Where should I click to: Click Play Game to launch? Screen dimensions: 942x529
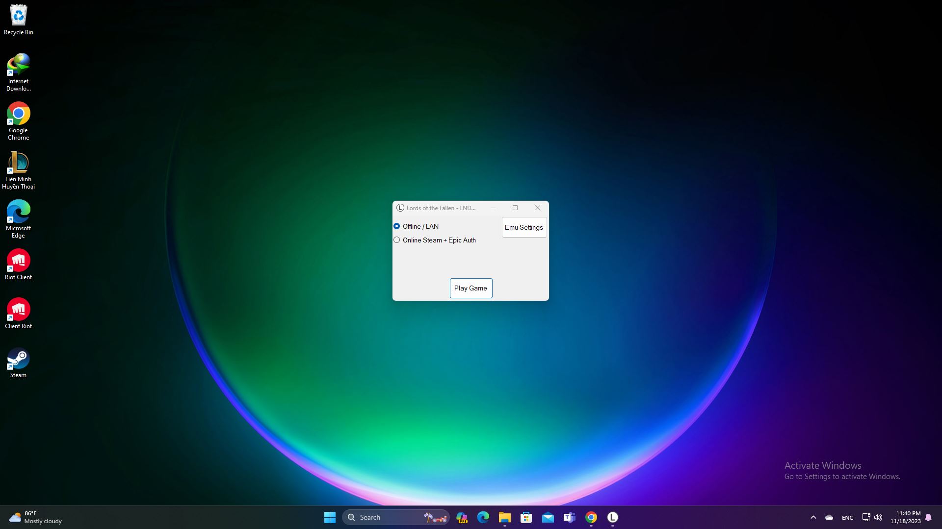tap(471, 288)
